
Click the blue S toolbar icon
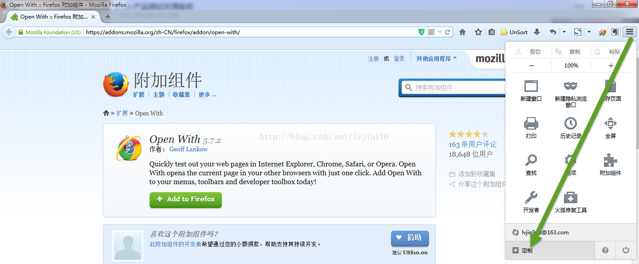(578, 32)
